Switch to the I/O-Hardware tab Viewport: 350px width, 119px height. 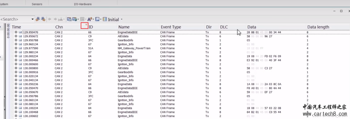pyautogui.click(x=83, y=4)
